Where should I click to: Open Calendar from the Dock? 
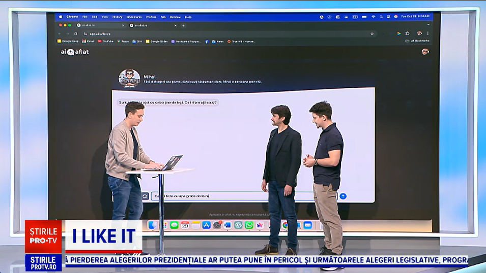click(185, 225)
